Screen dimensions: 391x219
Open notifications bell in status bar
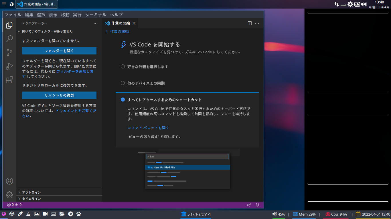pos(257,205)
